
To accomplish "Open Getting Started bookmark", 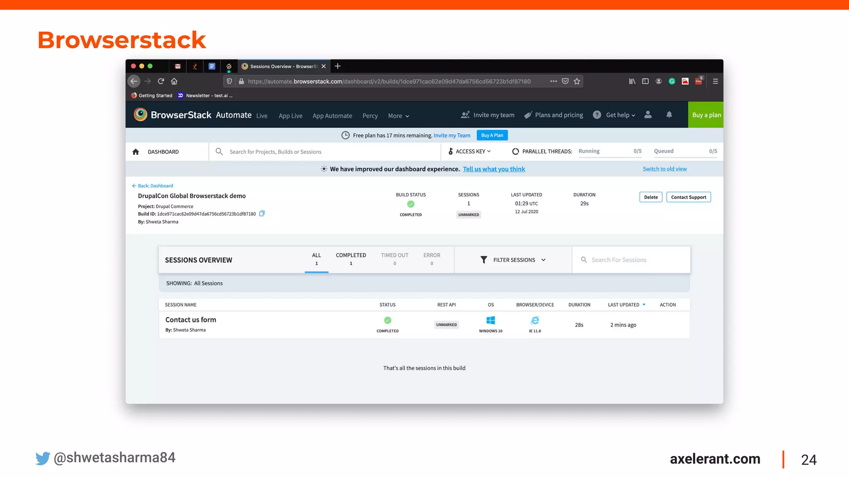I will [151, 95].
